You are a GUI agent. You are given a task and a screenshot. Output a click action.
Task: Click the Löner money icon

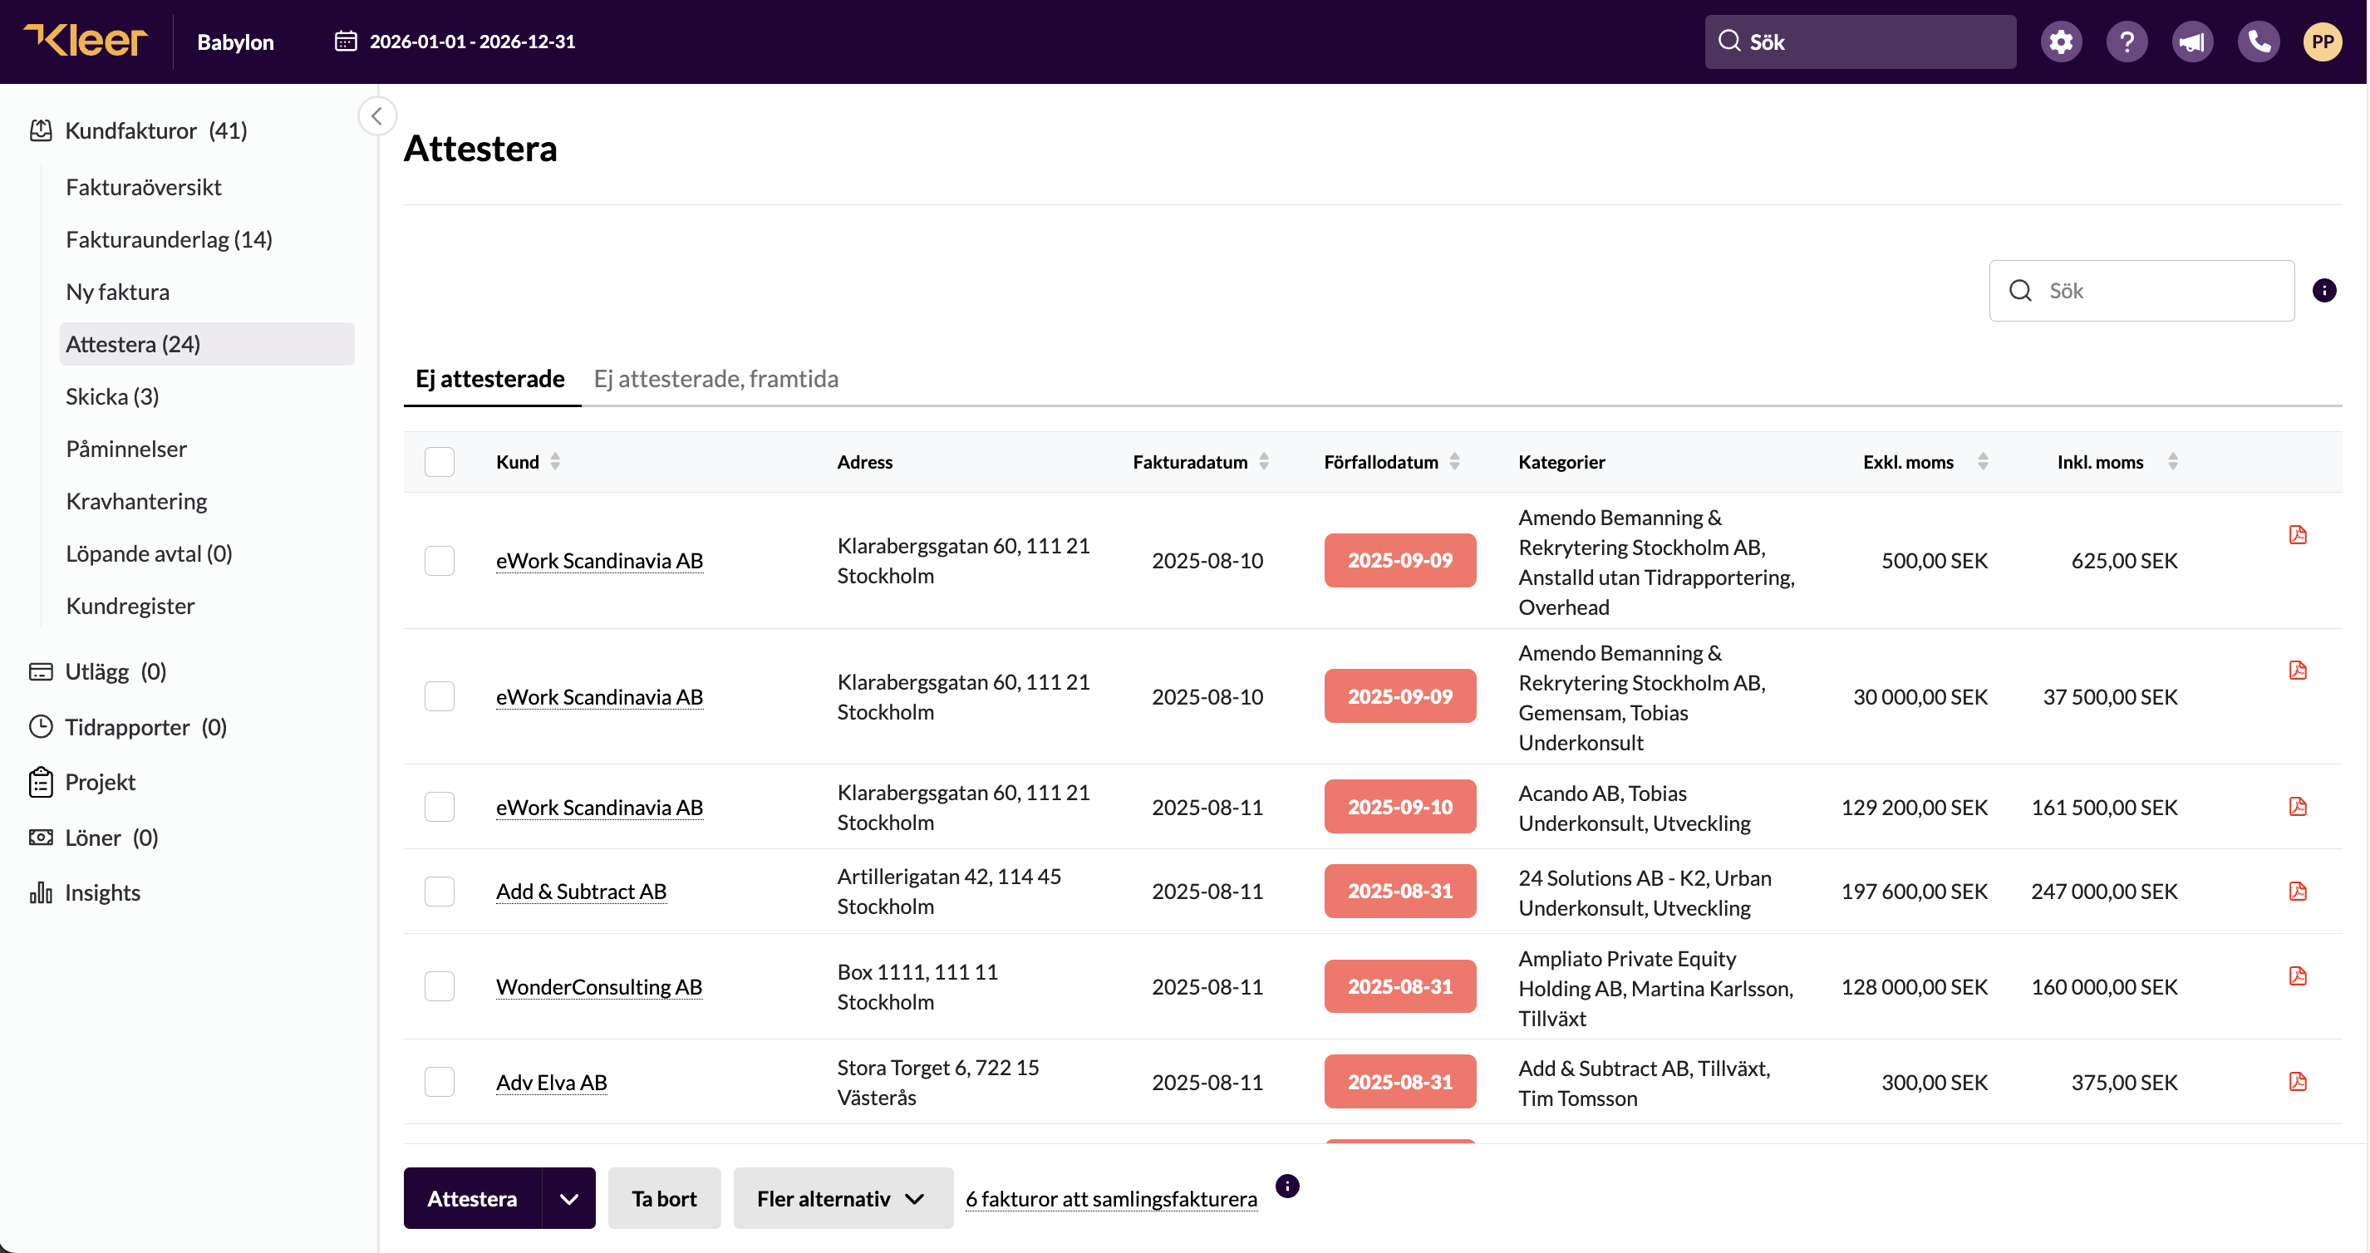coord(41,838)
